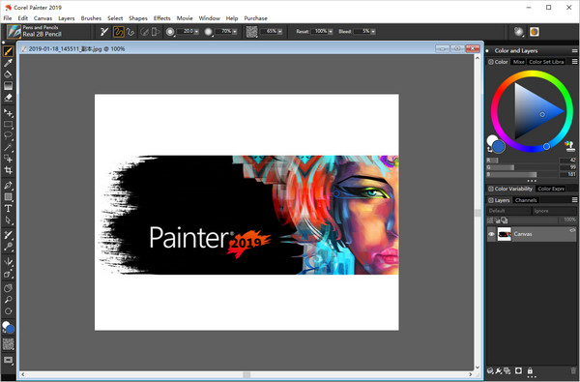Select the Lasso selection tool
The width and height of the screenshot is (580, 382).
point(8,135)
